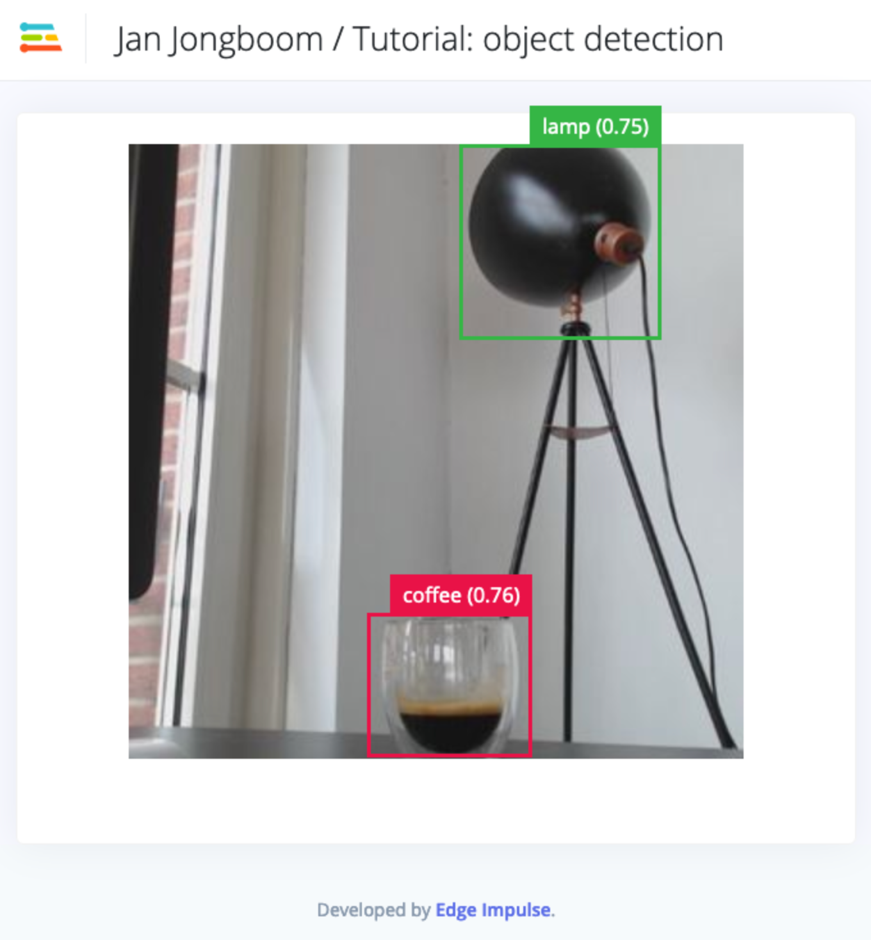Open the Edge Impulse link in the footer

[x=493, y=910]
